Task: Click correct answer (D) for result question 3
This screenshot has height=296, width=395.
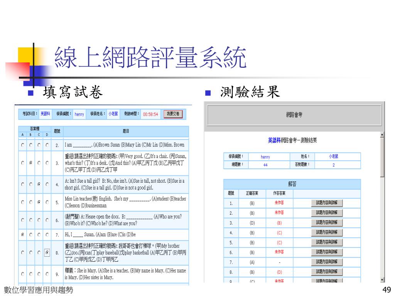Action: 252,223
